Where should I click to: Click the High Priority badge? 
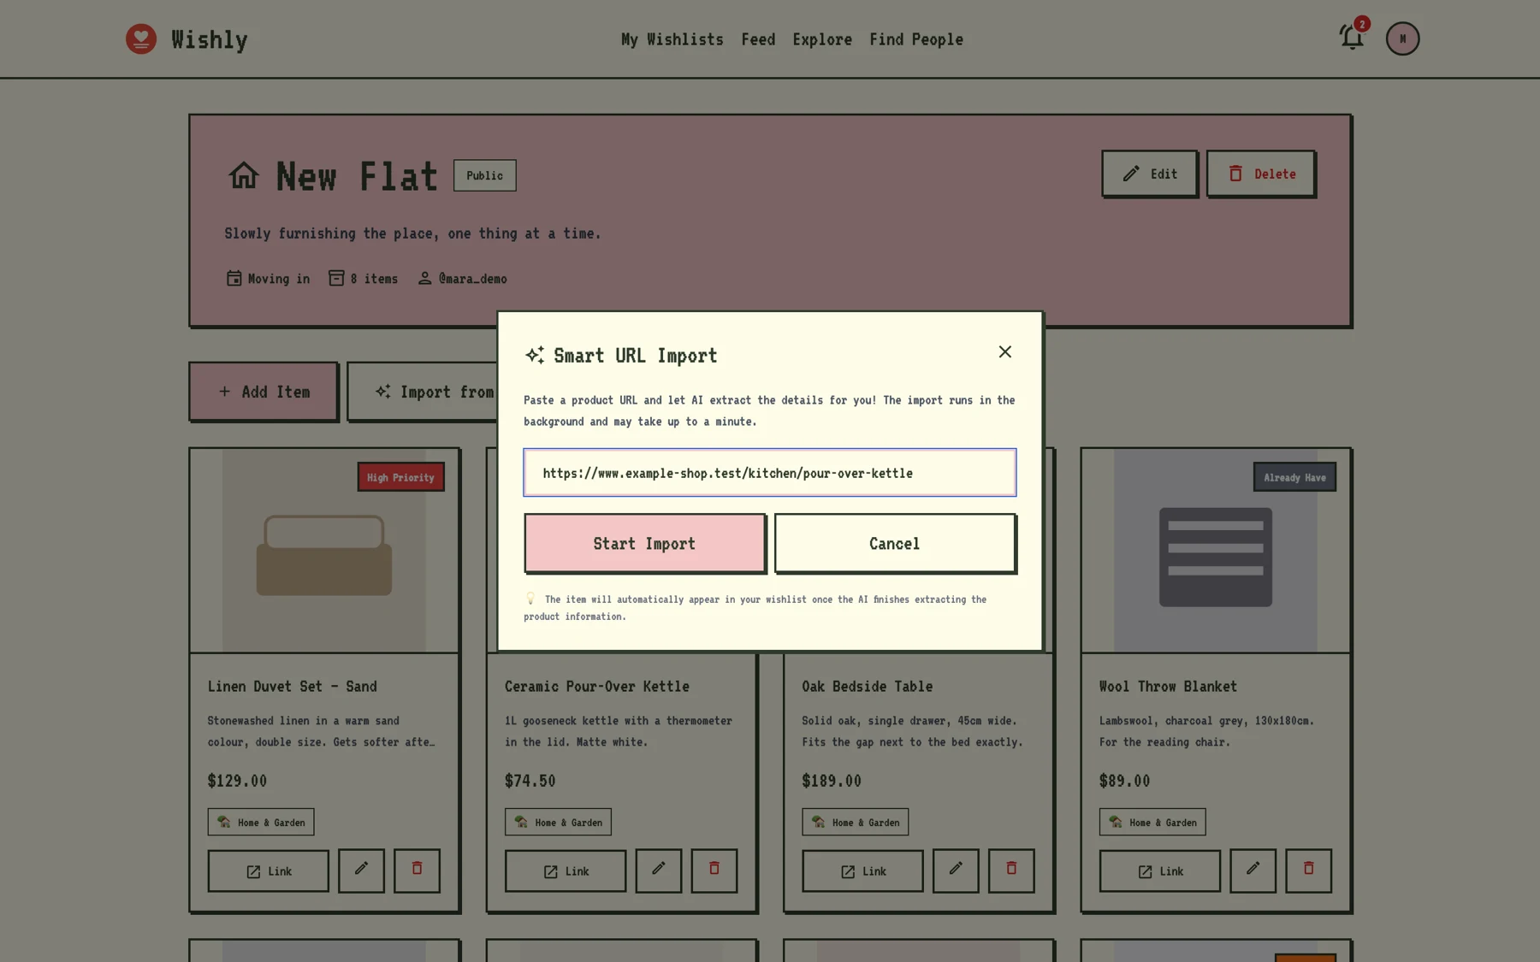(400, 477)
